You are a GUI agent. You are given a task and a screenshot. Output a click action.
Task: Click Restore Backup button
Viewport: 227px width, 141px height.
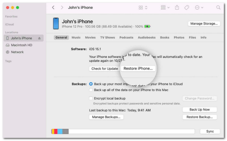pyautogui.click(x=200, y=117)
